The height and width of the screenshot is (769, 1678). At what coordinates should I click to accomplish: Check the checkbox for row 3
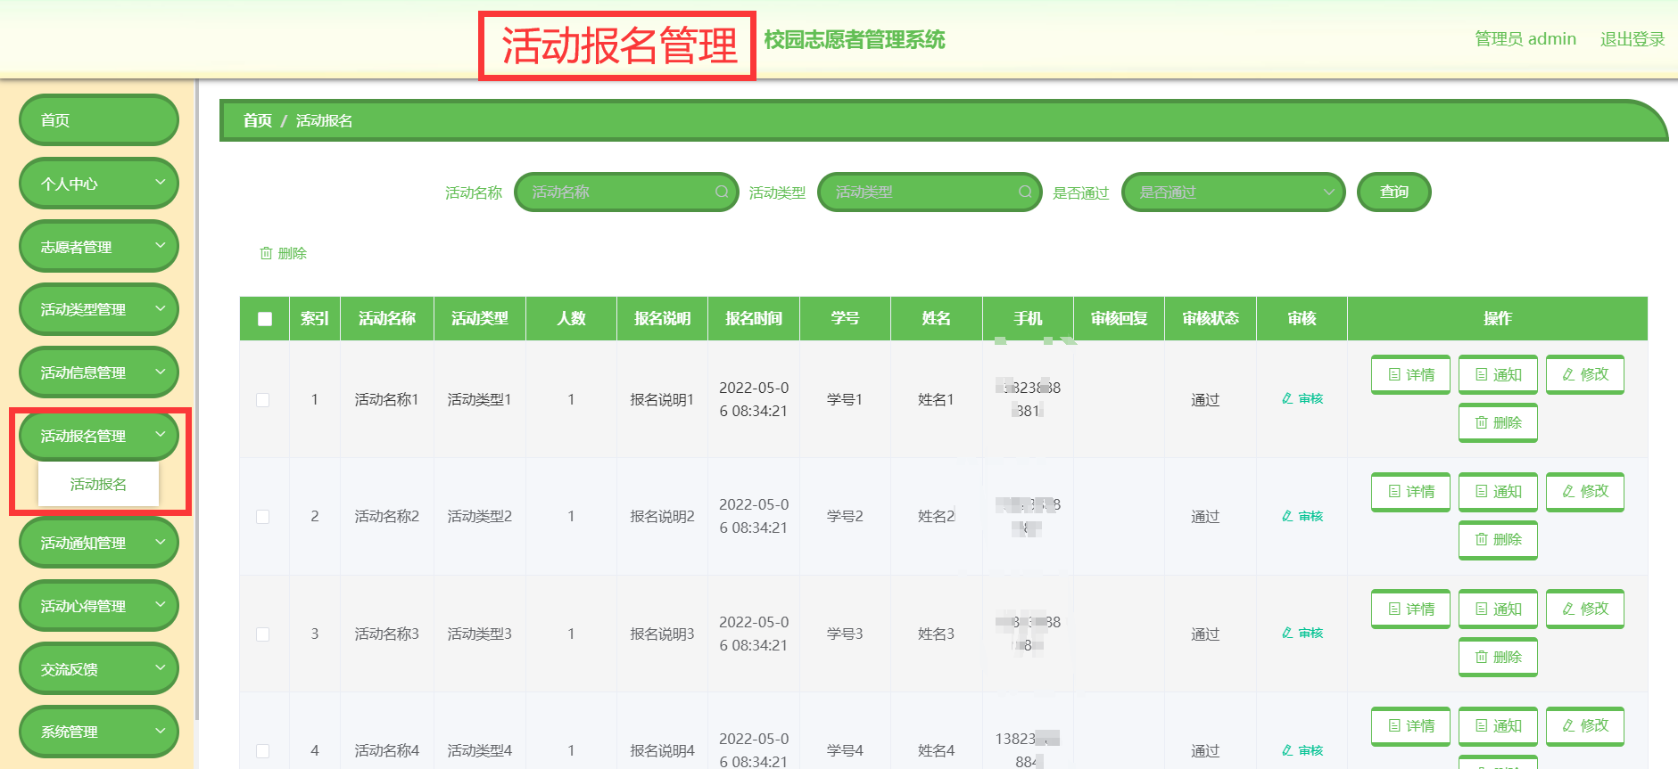point(263,634)
